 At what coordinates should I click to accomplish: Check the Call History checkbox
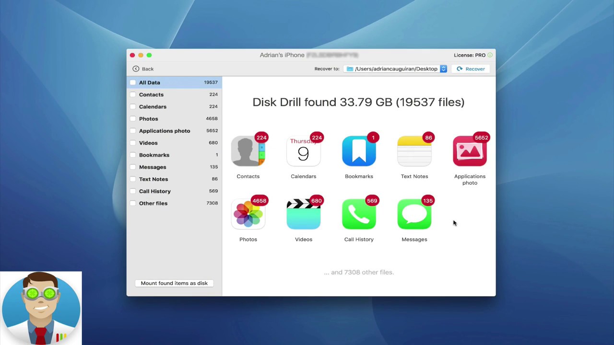click(x=133, y=191)
